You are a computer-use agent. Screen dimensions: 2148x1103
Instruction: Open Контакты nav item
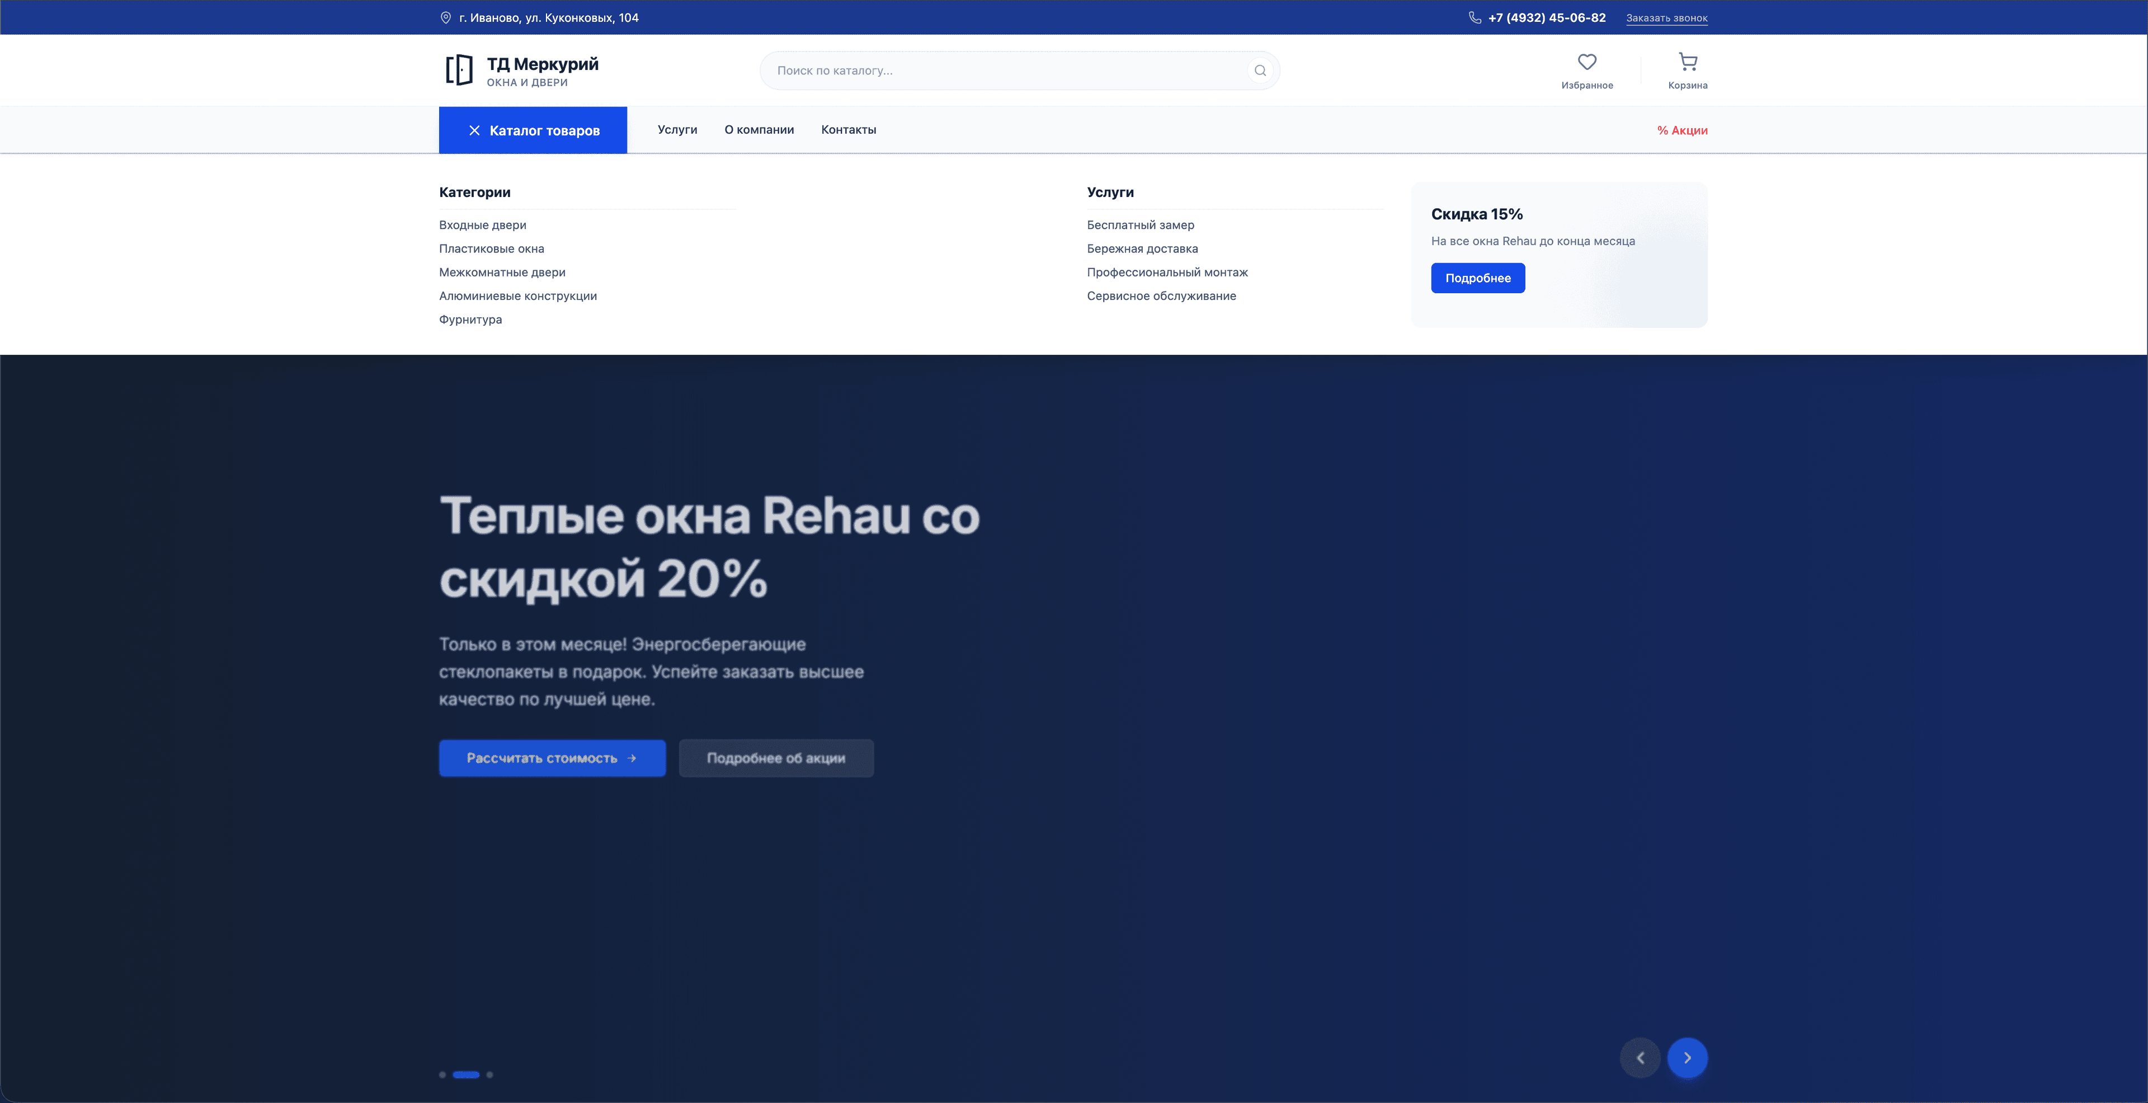[x=848, y=129]
